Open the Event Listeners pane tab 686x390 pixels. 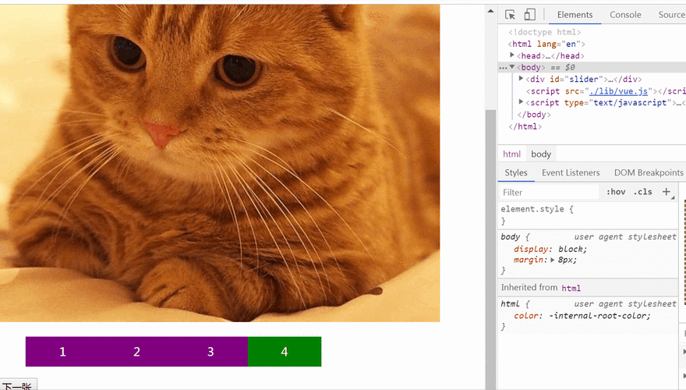pos(571,172)
